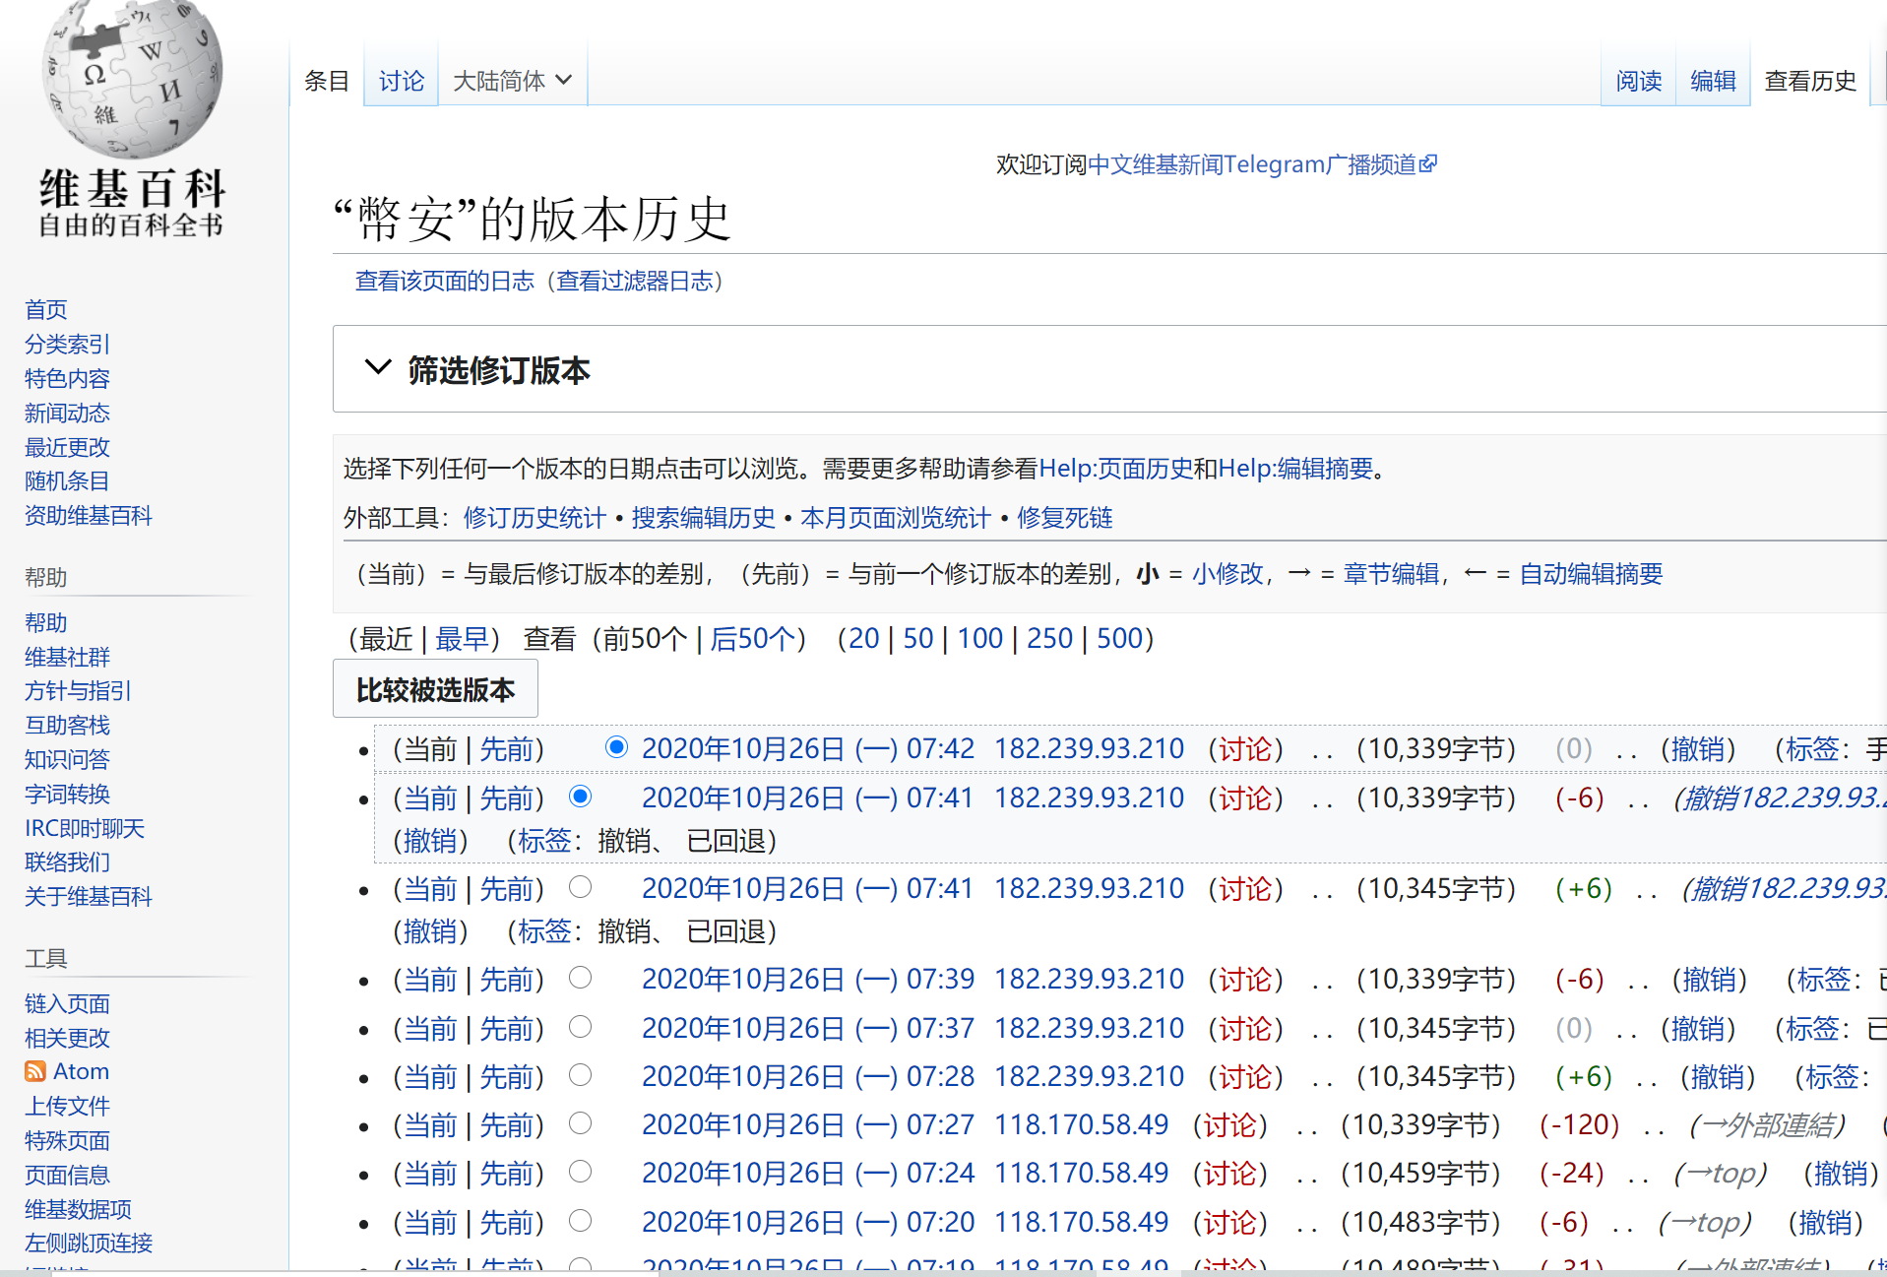Screen dimensions: 1887x1277
Task: Click 当前 link on the 07:20 row
Action: tap(430, 1222)
